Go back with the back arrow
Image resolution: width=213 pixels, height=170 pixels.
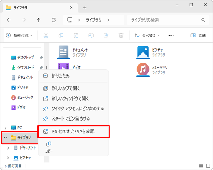9,20
